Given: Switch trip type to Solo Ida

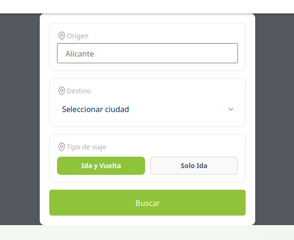Looking at the screenshot, I should [x=194, y=166].
